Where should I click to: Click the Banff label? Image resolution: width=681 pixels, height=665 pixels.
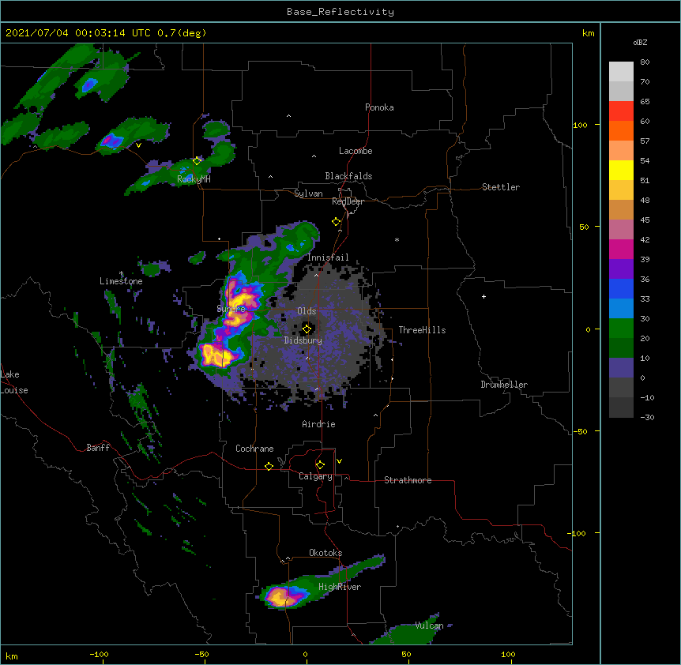tap(98, 448)
